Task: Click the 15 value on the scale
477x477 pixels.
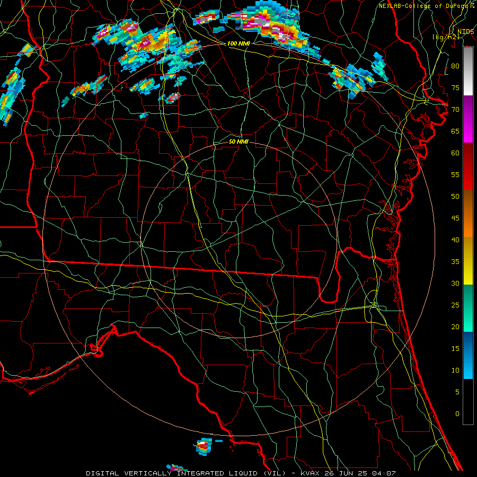Action: click(x=455, y=348)
